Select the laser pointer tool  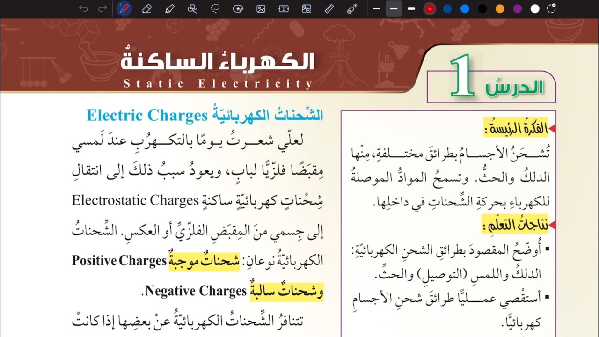[x=352, y=9]
